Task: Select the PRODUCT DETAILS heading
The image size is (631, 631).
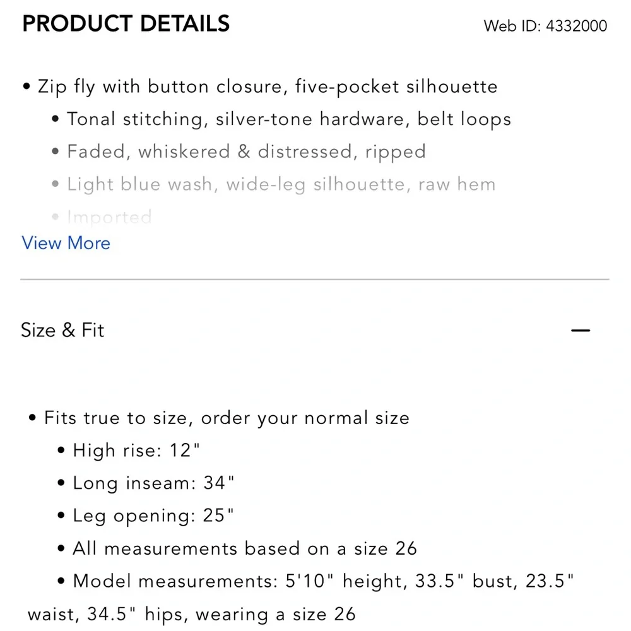Action: [x=126, y=23]
